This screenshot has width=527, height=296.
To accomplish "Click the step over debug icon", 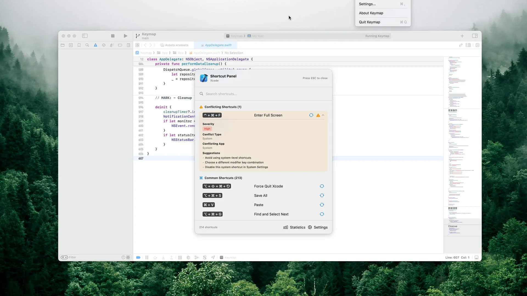I will tap(155, 258).
